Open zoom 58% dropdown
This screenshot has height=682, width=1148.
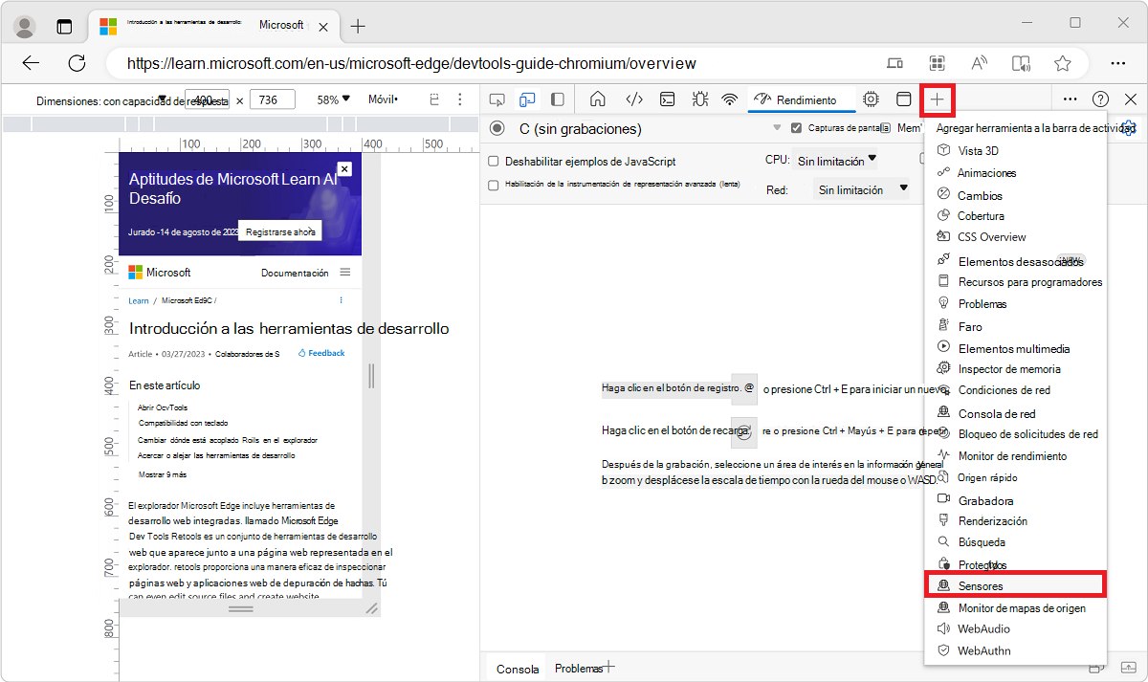(x=334, y=99)
